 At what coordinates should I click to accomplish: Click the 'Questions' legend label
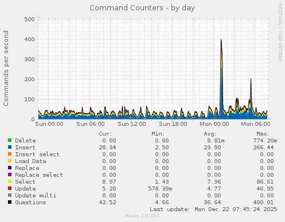coord(30,203)
